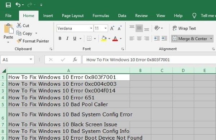Image resolution: width=216 pixels, height=140 pixels.
Task: Click the Copy button
Action: [24, 33]
